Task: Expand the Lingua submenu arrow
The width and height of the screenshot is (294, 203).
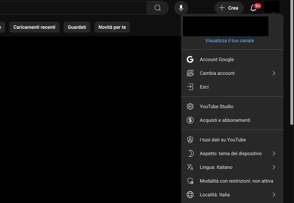Action: [274, 167]
